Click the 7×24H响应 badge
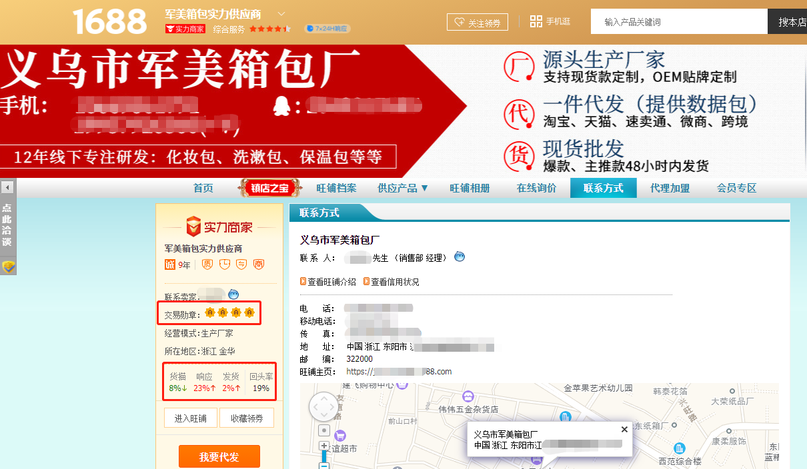The width and height of the screenshot is (807, 469). coord(327,29)
